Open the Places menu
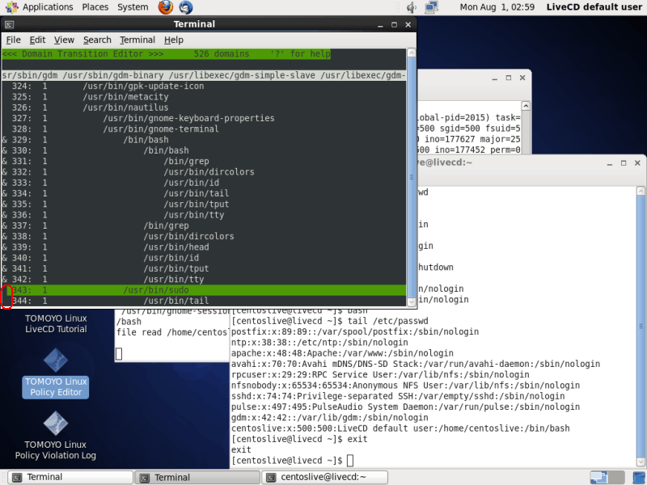The image size is (647, 485). pyautogui.click(x=95, y=7)
